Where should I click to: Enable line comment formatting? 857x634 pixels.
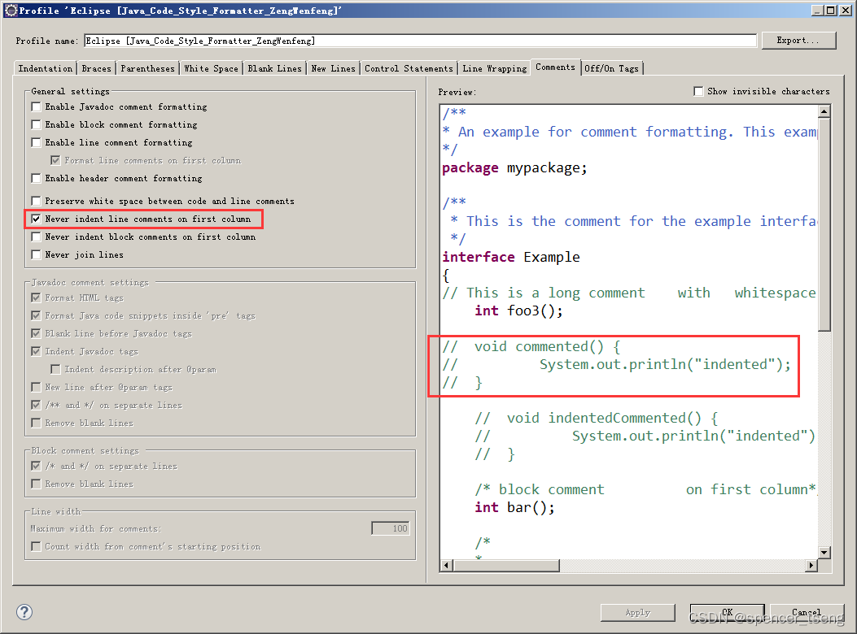click(x=36, y=142)
